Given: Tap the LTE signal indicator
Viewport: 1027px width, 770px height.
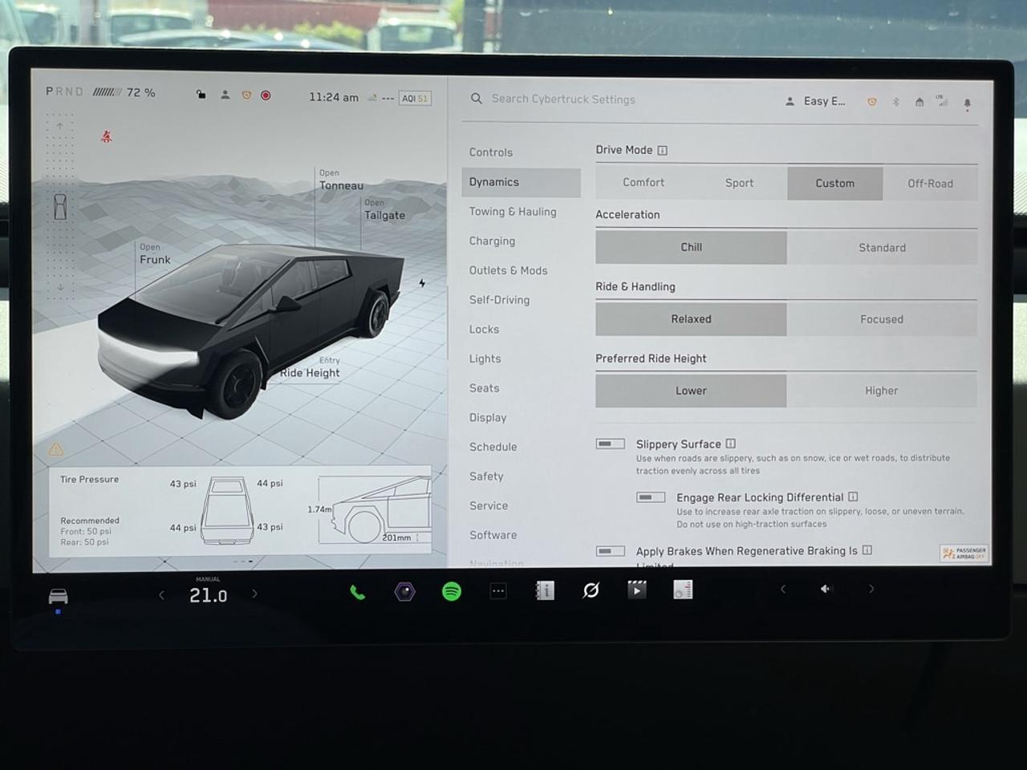Looking at the screenshot, I should coord(942,101).
